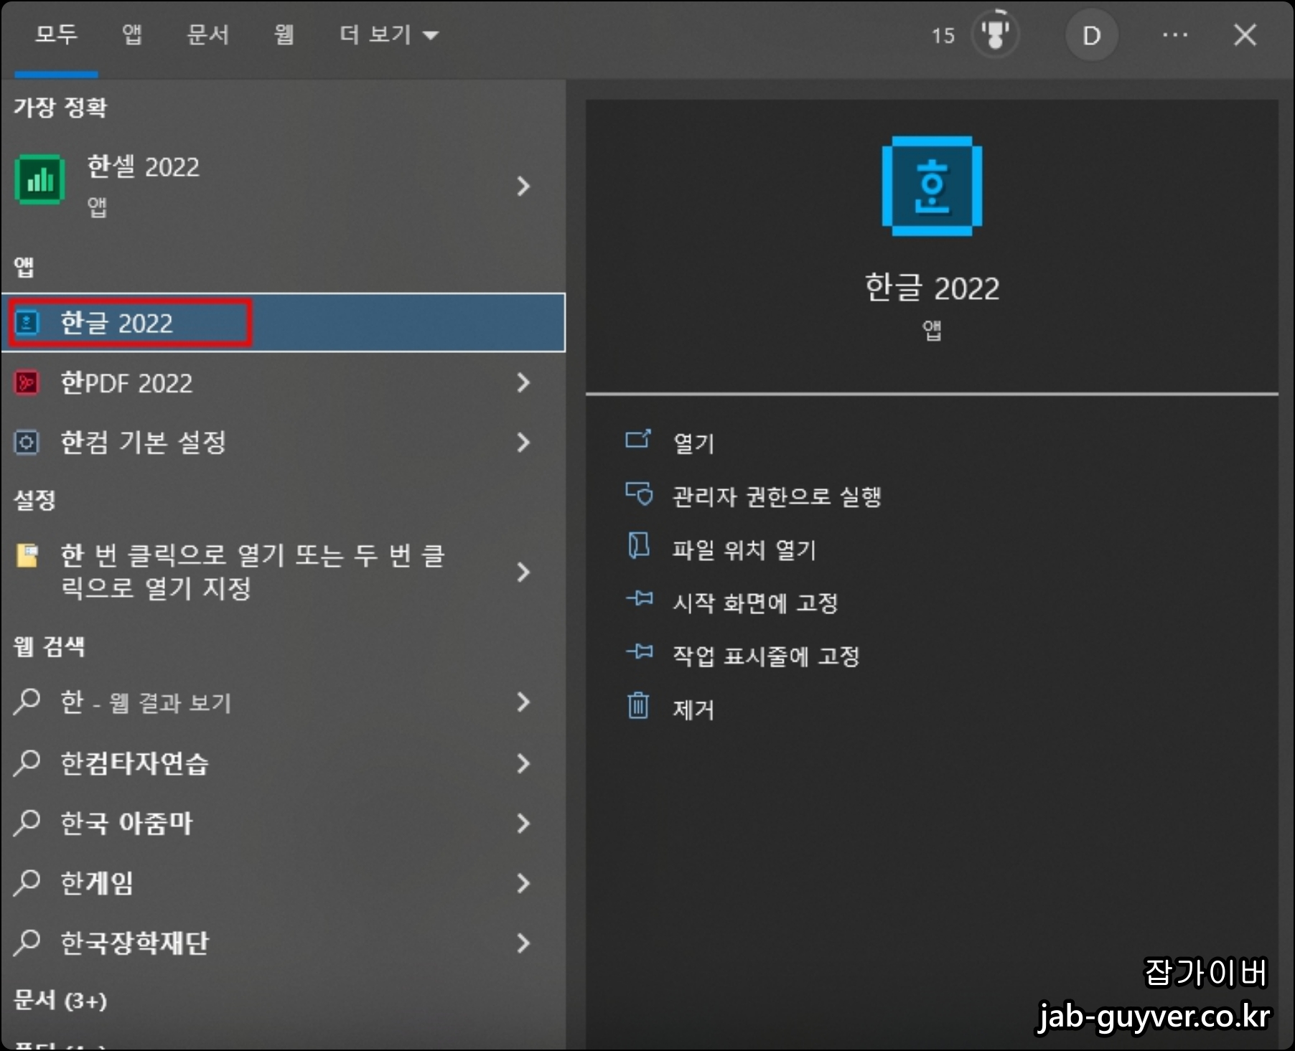Select the 한PDF 2022 result text
This screenshot has width=1295, height=1051.
tap(127, 382)
